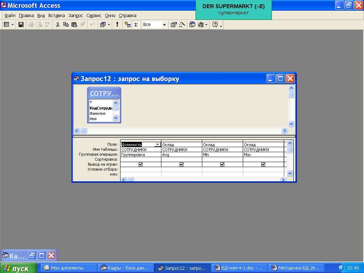
Task: Click the Print icon in toolbar
Action: pyautogui.click(x=31, y=25)
